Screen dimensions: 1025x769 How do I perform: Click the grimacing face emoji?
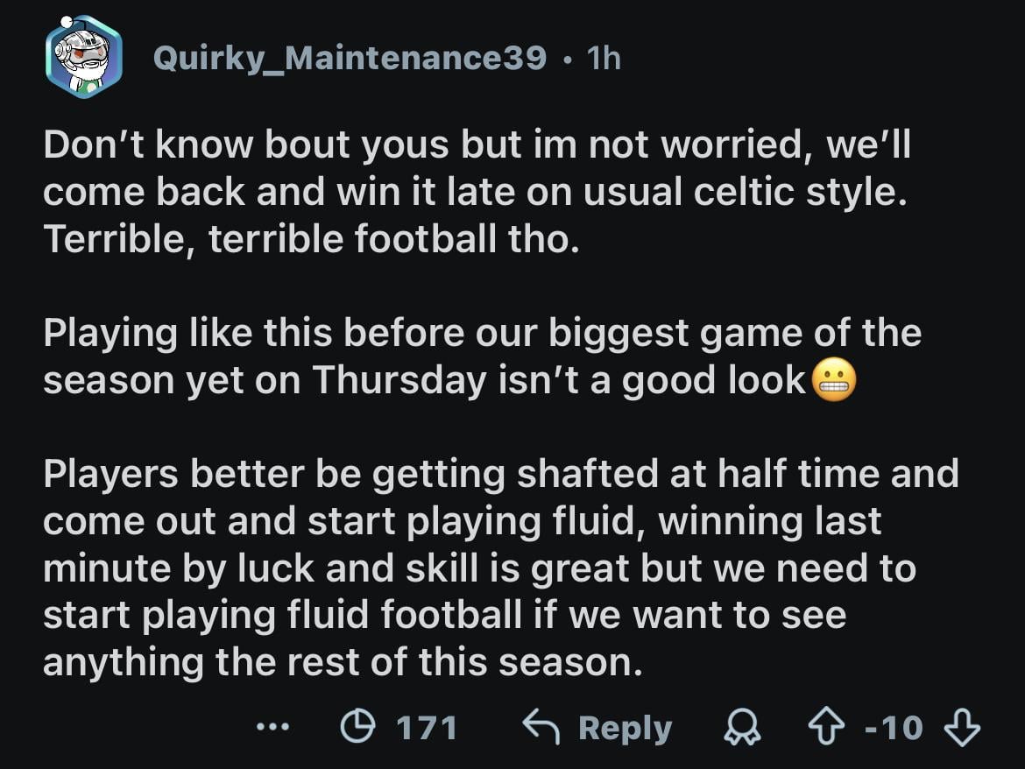pyautogui.click(x=833, y=379)
